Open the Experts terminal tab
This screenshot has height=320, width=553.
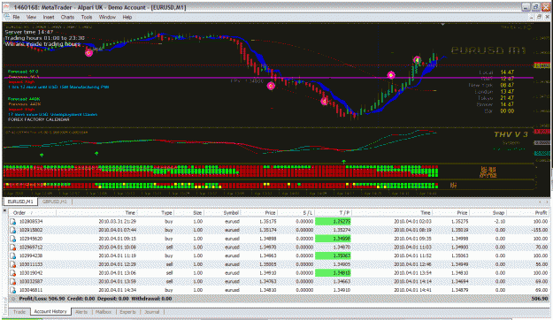click(x=127, y=312)
